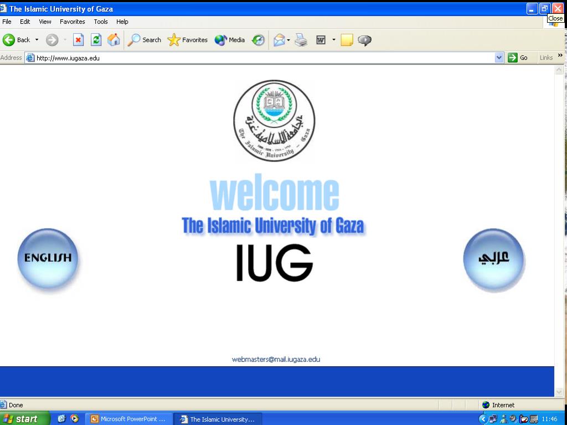Click the Restore Down window button
This screenshot has height=425, width=567.
(x=545, y=9)
